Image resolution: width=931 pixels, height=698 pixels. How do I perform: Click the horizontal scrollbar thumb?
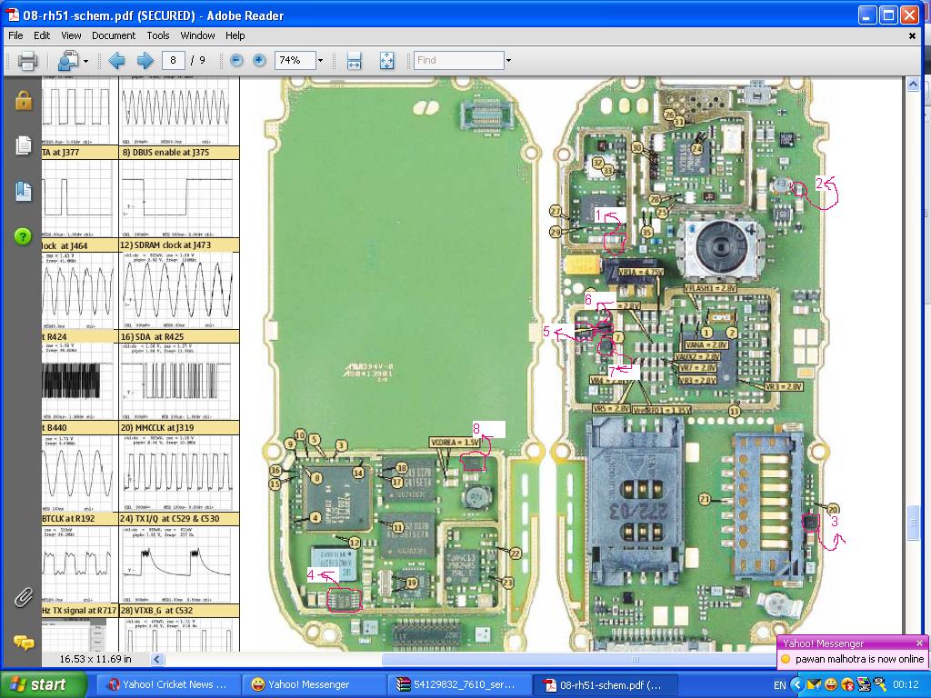pos(636,659)
